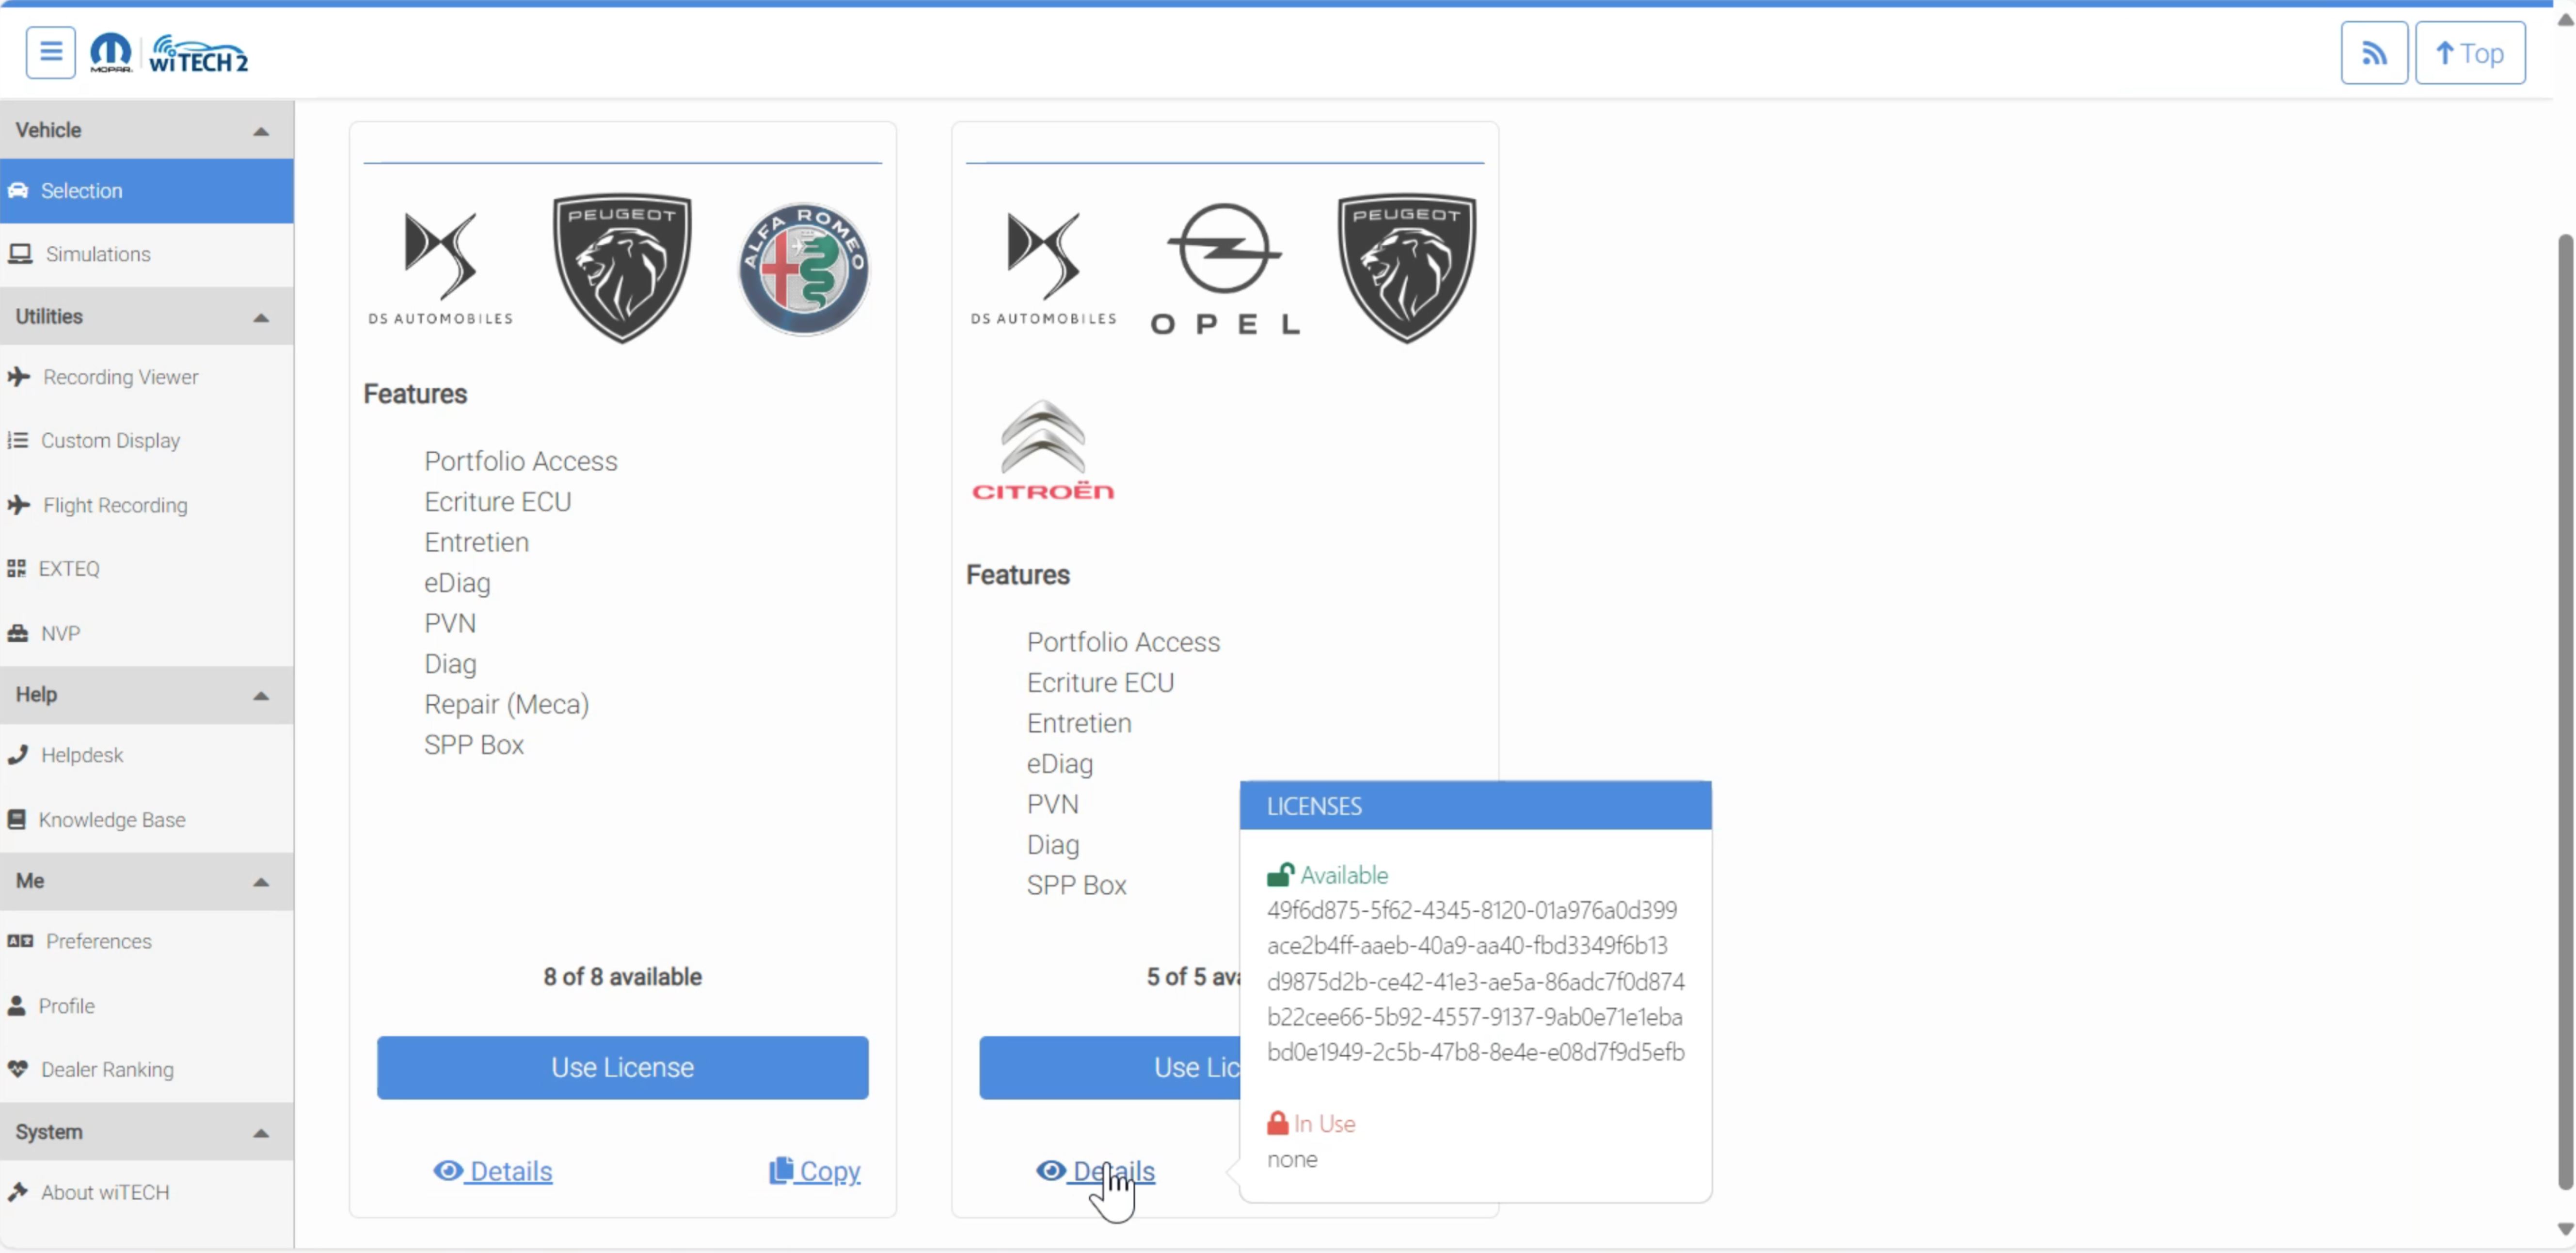The width and height of the screenshot is (2576, 1253).
Task: Open Details link on second license card
Action: [x=1095, y=1171]
